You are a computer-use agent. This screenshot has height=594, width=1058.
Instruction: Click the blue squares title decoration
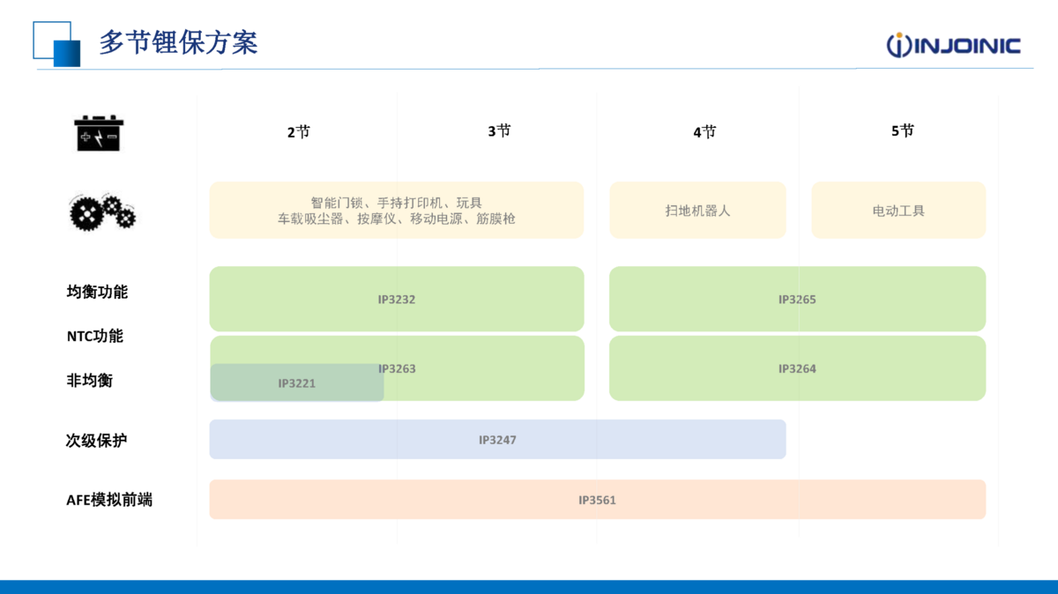click(56, 44)
